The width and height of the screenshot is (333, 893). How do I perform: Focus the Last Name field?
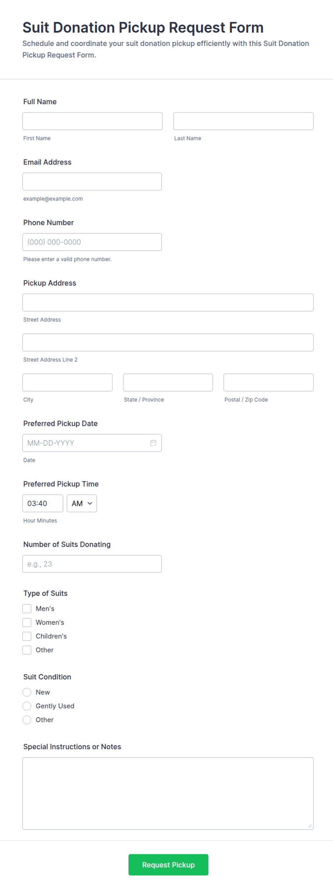click(243, 121)
